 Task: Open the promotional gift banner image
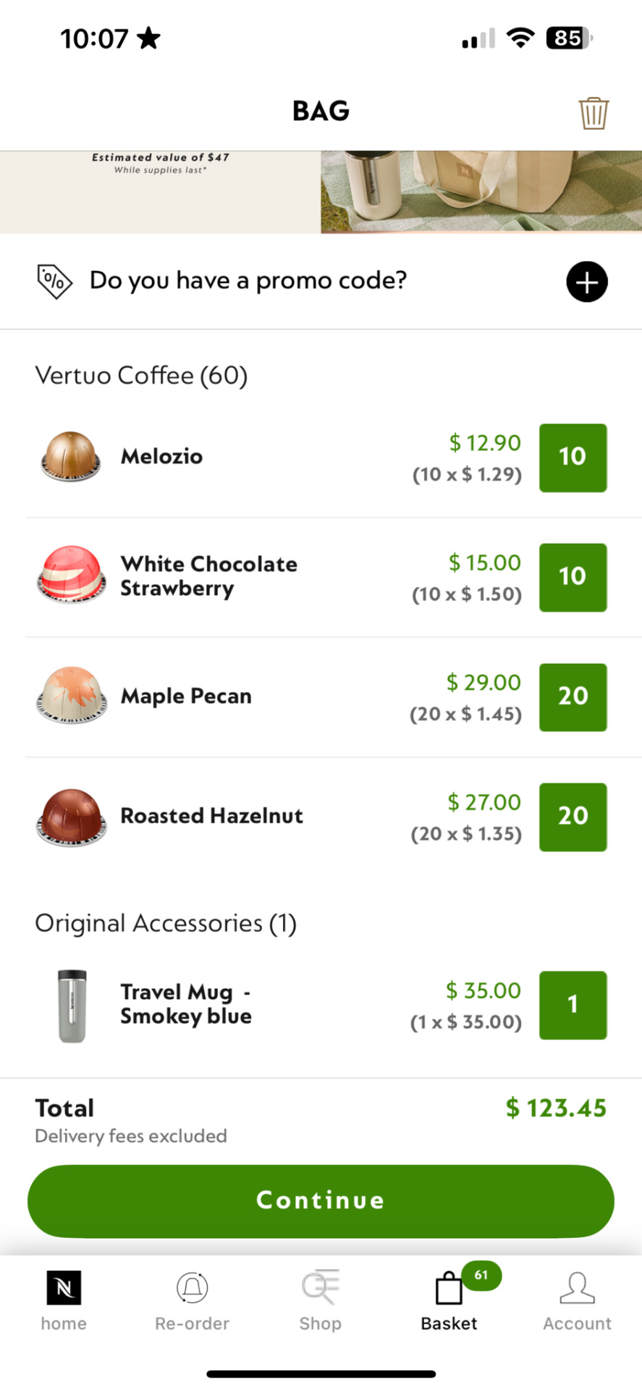pyautogui.click(x=321, y=192)
